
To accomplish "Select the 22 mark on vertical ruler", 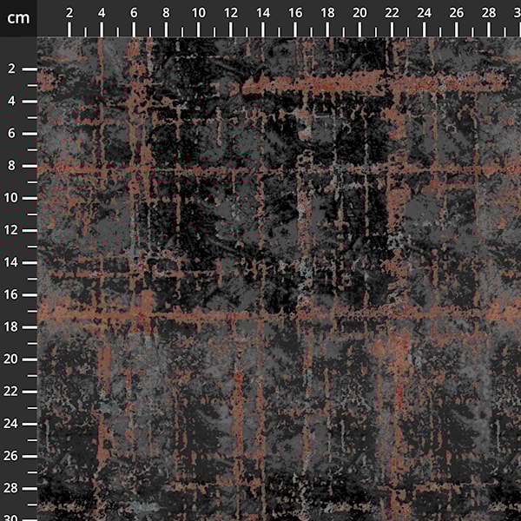I will click(12, 392).
